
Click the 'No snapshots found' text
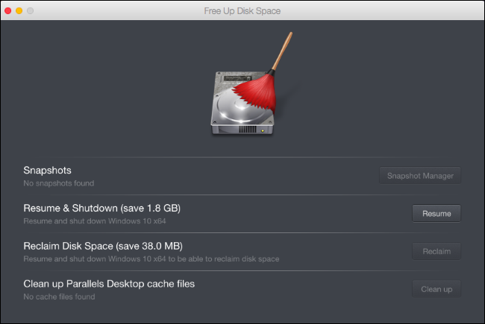[x=58, y=183]
